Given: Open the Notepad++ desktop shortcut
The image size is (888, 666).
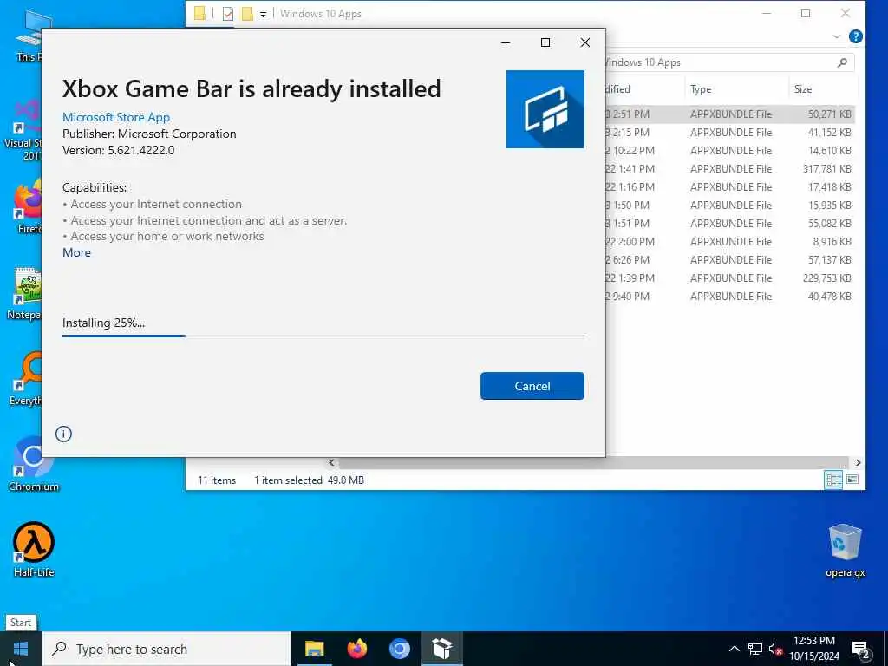Looking at the screenshot, I should [x=25, y=293].
